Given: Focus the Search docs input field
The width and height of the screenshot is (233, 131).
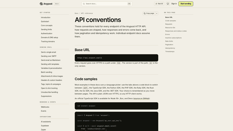Looking at the screenshot, I should pos(107,4).
